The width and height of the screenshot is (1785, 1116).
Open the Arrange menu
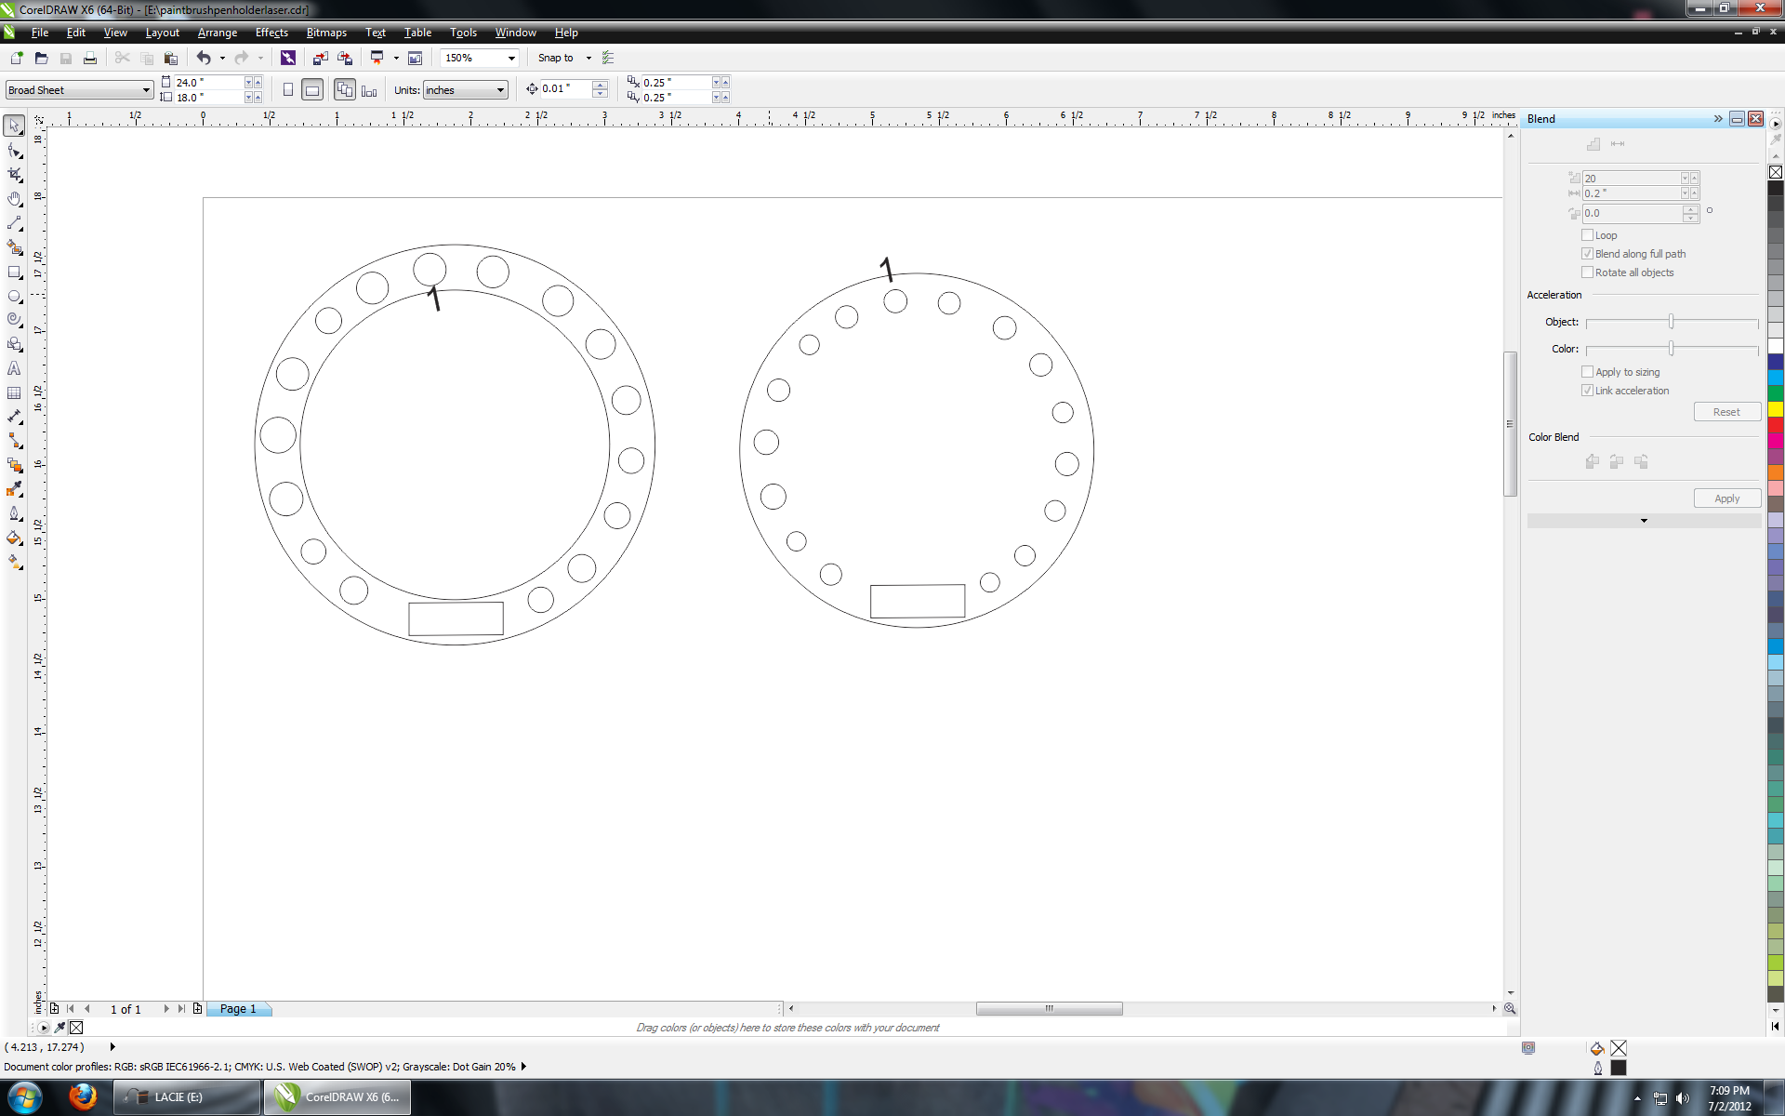(x=218, y=33)
